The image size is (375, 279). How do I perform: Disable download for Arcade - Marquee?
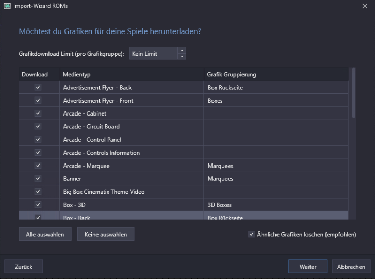click(x=38, y=166)
